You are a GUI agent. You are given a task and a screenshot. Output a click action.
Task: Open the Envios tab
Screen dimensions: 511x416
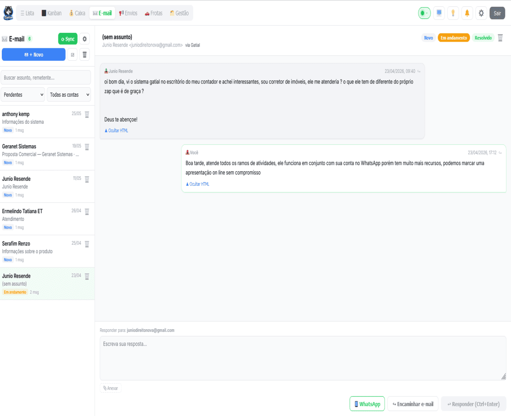(x=128, y=13)
